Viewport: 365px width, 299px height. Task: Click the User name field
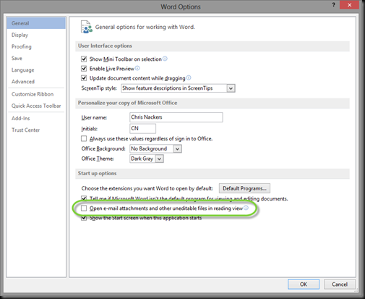176,117
